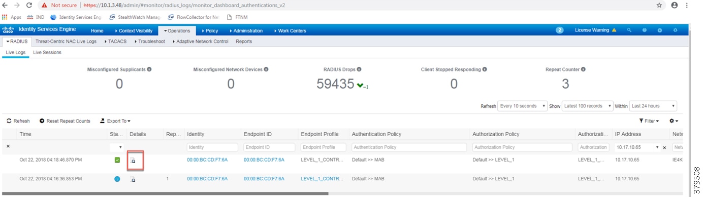Click the Authorization Policy filter field
Screen dimensions: 703x197
tap(522, 147)
